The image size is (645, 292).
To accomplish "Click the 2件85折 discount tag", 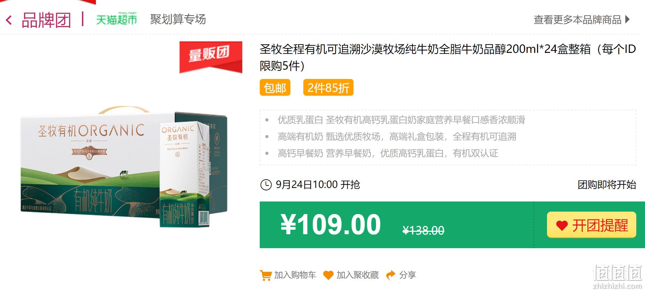I will (328, 87).
